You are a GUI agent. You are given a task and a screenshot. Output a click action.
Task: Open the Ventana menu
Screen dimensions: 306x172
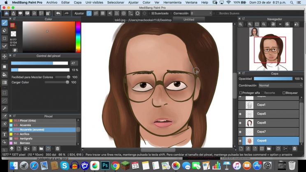coord(191,2)
